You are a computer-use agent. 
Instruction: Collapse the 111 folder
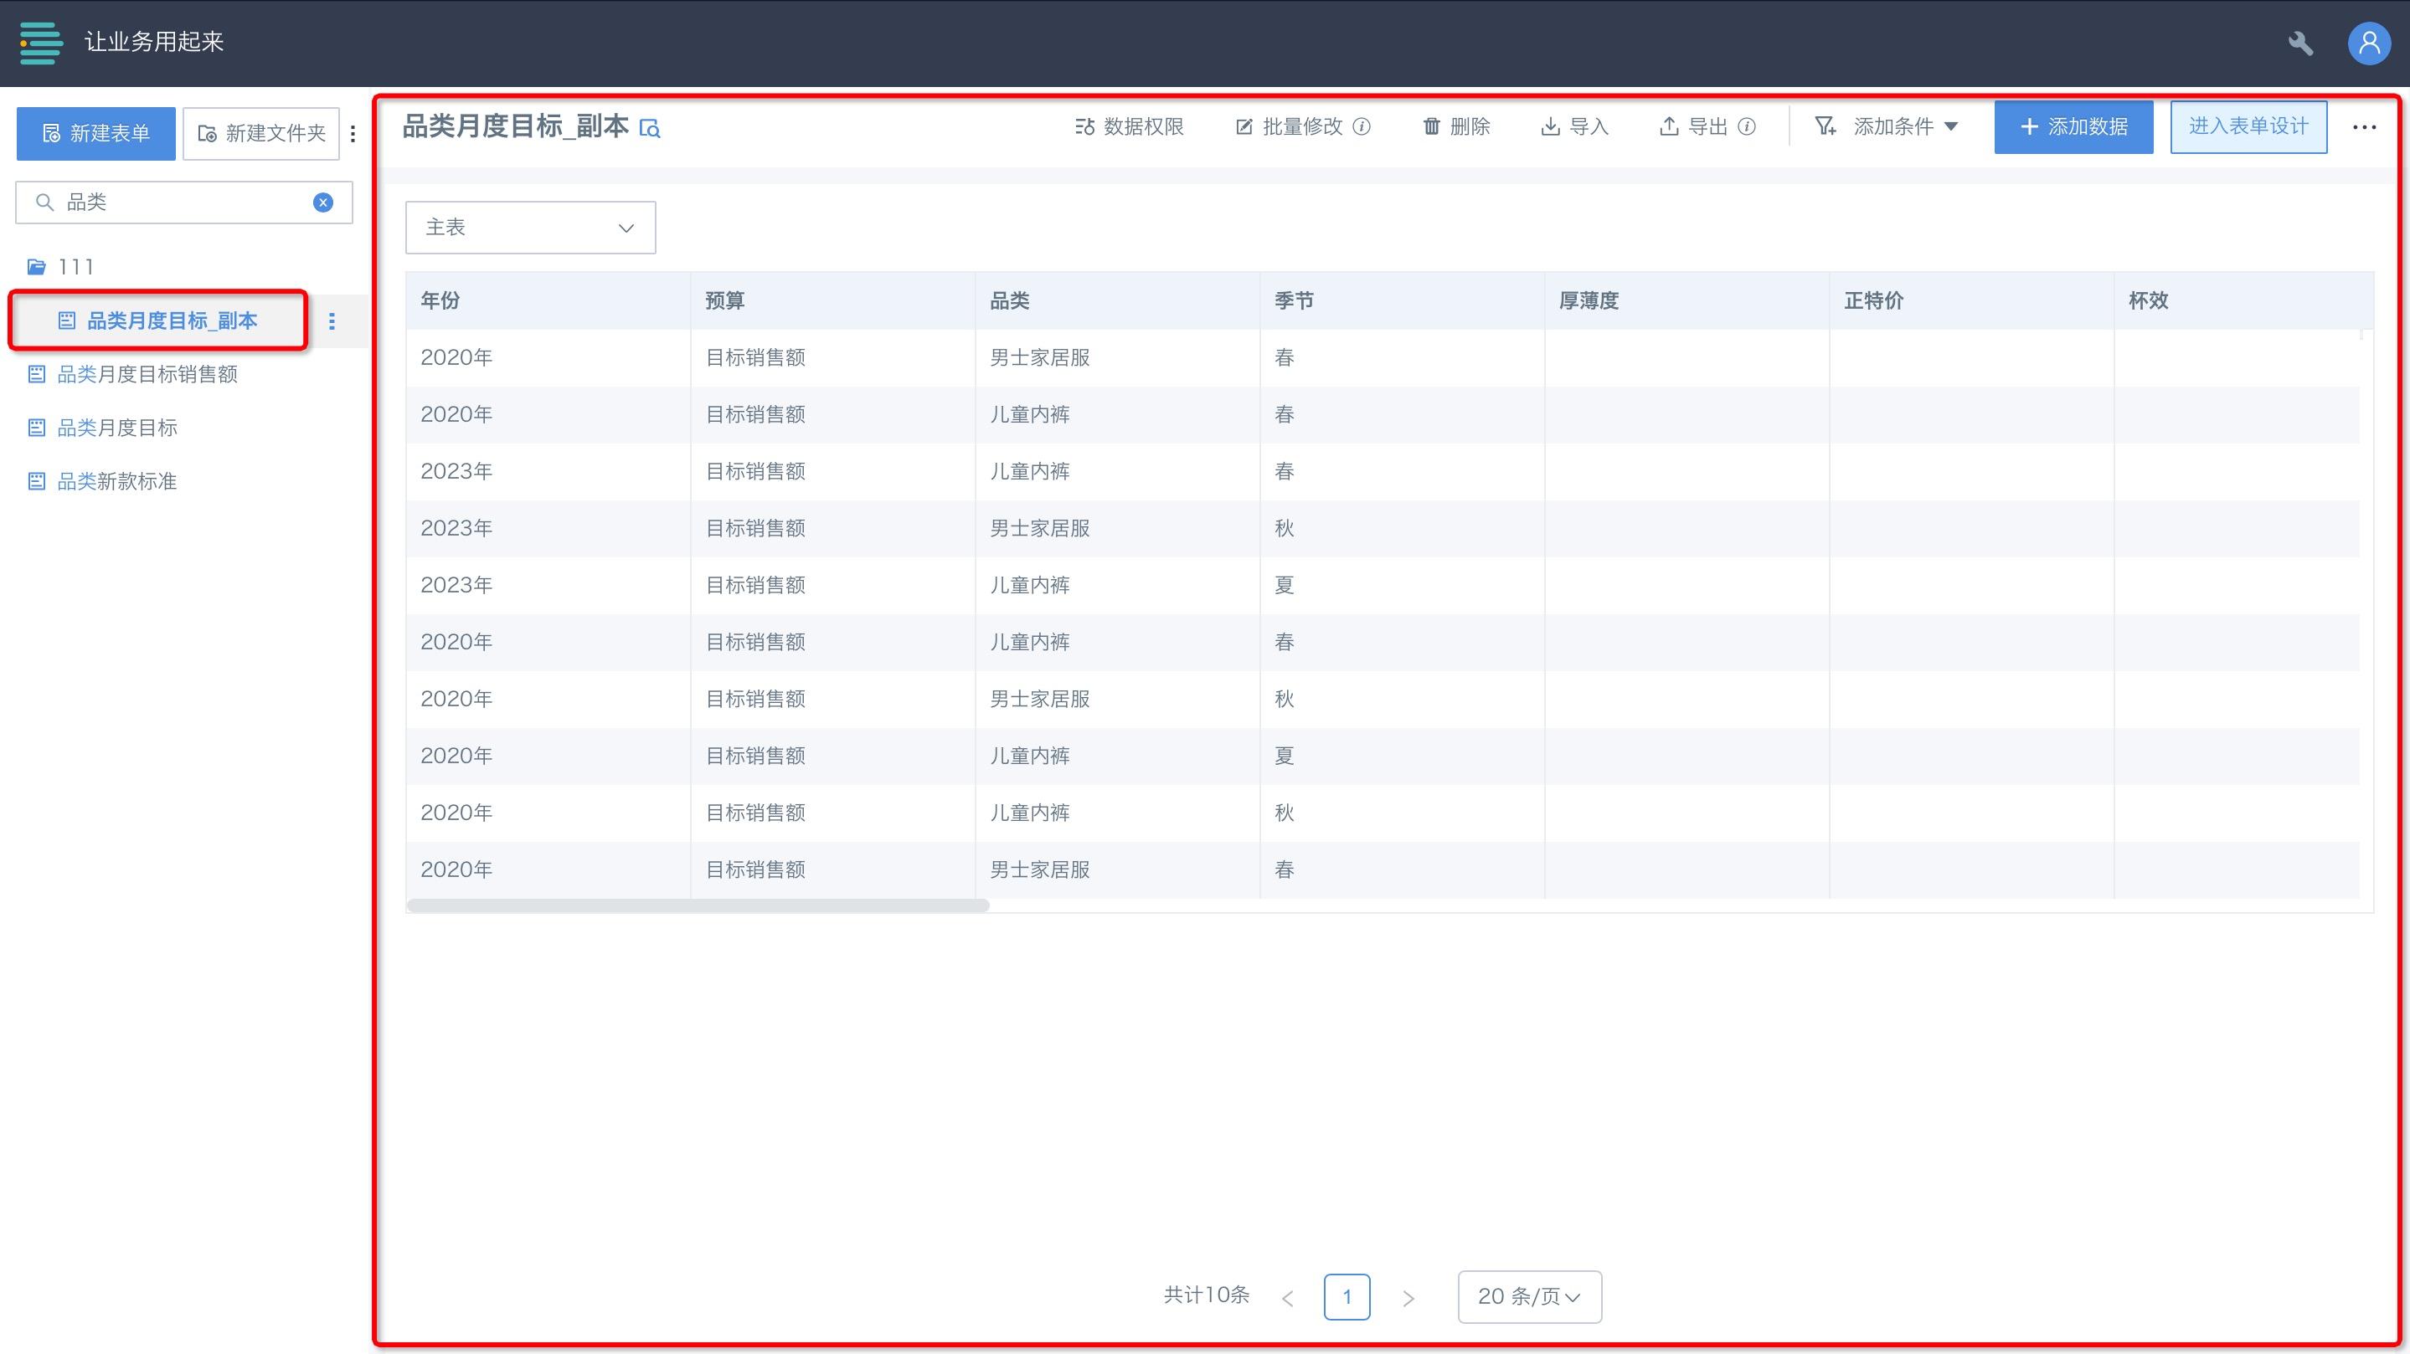pos(60,266)
